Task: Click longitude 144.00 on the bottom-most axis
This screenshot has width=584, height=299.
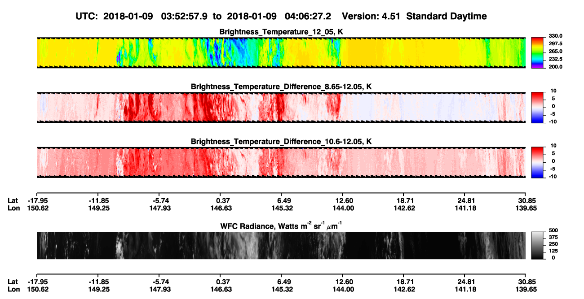Action: point(343,290)
